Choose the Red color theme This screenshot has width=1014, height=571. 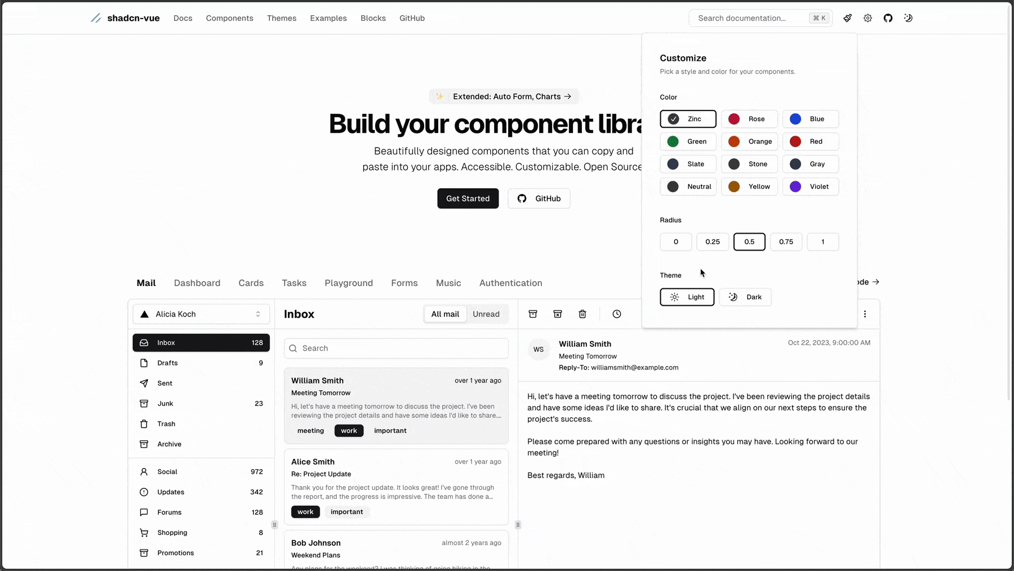point(811,141)
